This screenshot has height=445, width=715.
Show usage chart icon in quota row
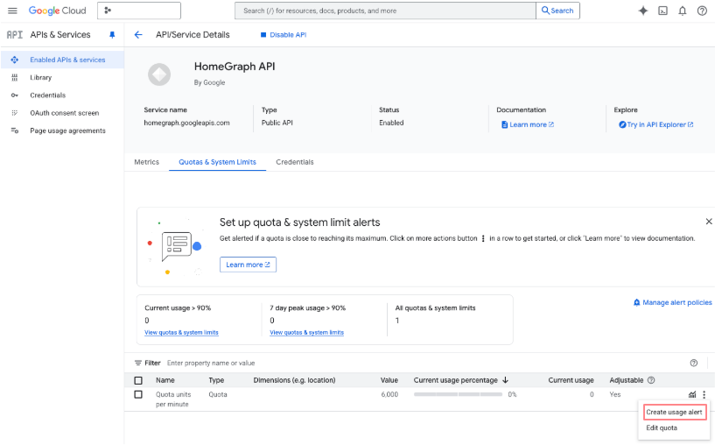click(x=692, y=394)
